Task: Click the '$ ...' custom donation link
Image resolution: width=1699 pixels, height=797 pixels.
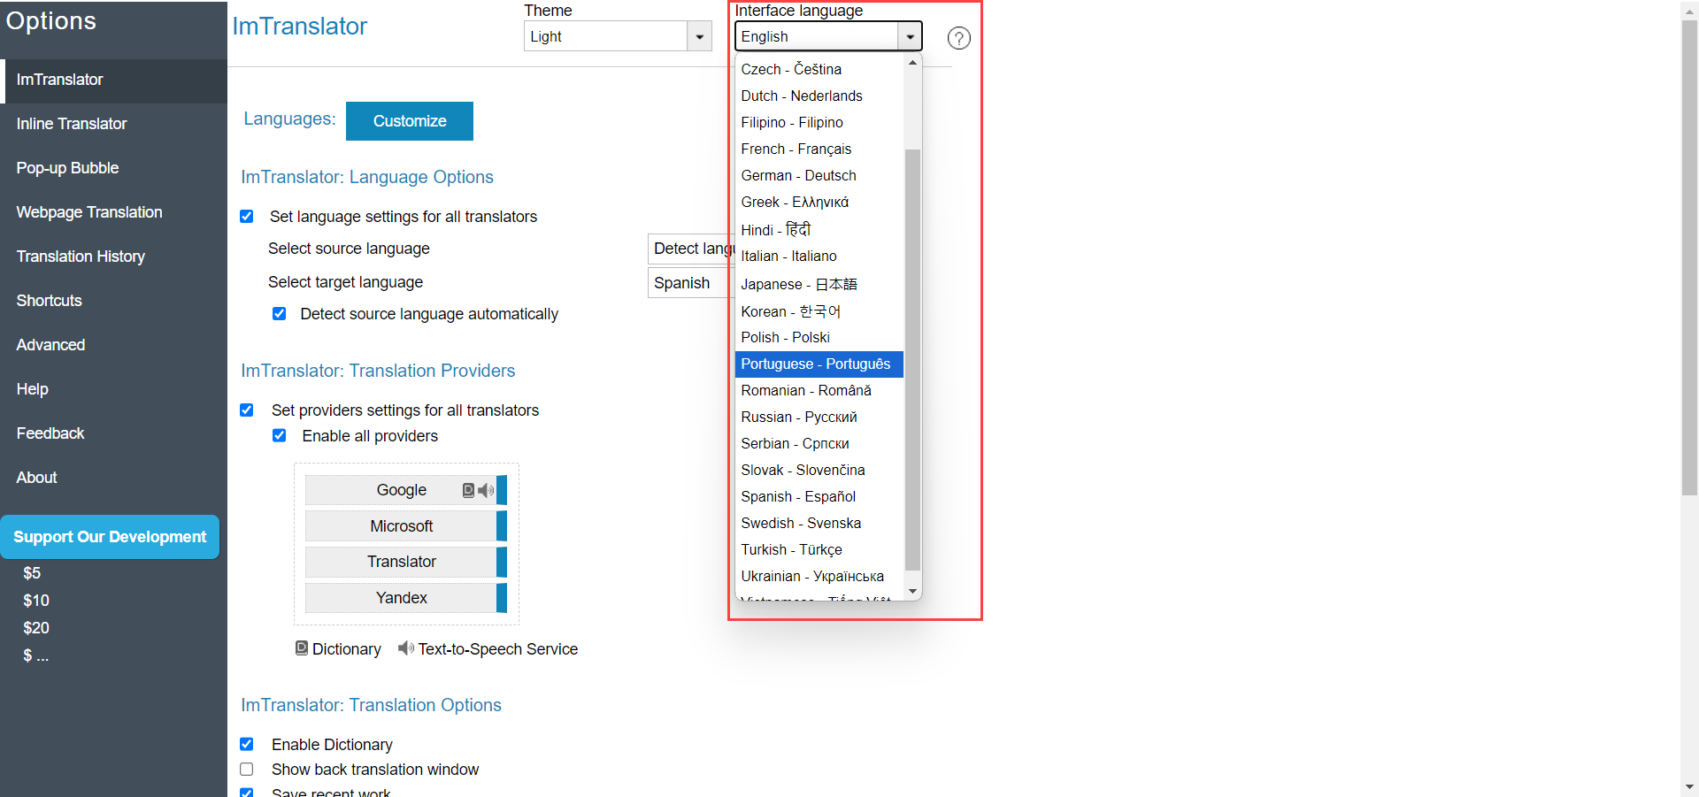Action: pyautogui.click(x=36, y=655)
